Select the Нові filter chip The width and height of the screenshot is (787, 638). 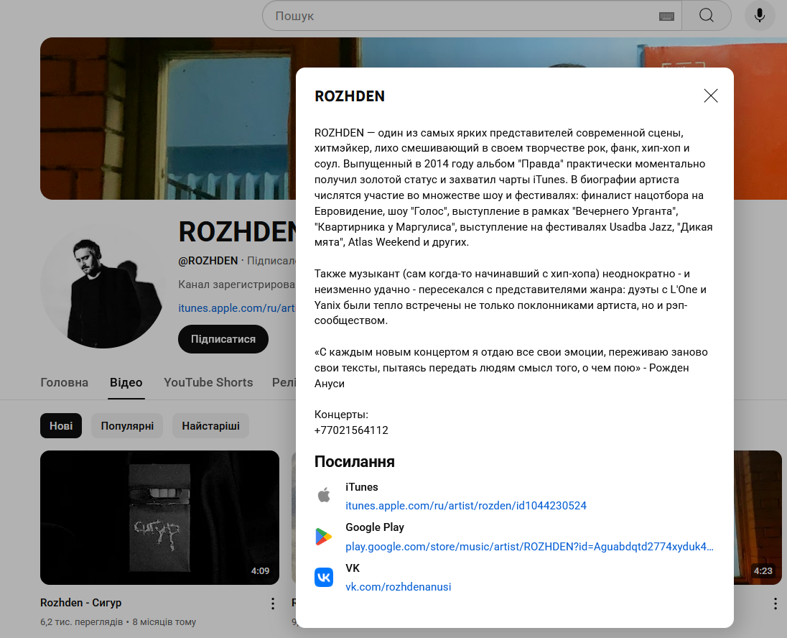click(x=61, y=426)
